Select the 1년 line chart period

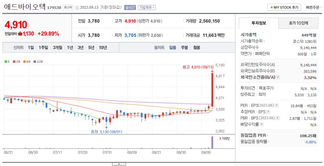[70, 48]
